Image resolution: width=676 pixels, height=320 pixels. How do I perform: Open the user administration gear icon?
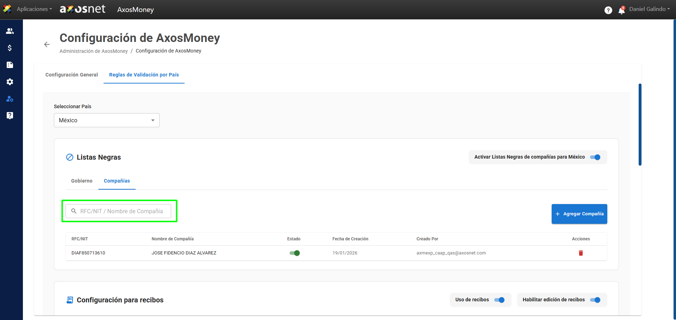coord(10,99)
